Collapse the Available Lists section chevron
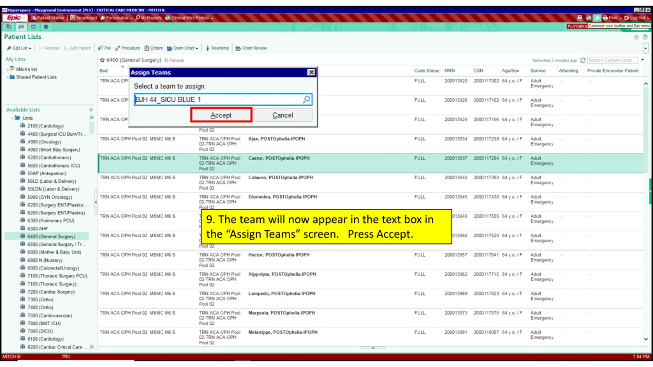The image size is (653, 367). pyautogui.click(x=91, y=110)
